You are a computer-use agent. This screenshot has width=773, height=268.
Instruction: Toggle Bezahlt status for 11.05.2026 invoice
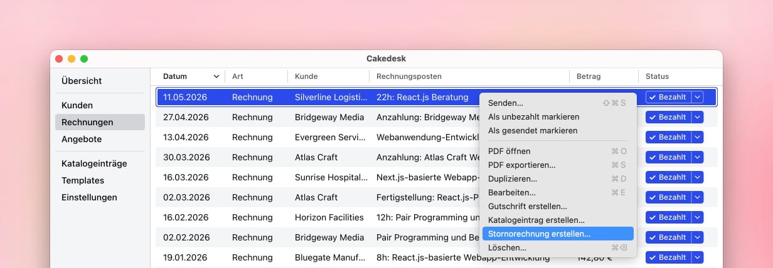click(x=668, y=97)
